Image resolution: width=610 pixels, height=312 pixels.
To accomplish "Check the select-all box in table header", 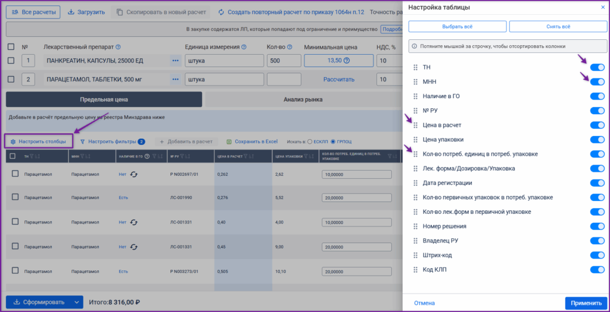I will pyautogui.click(x=13, y=156).
